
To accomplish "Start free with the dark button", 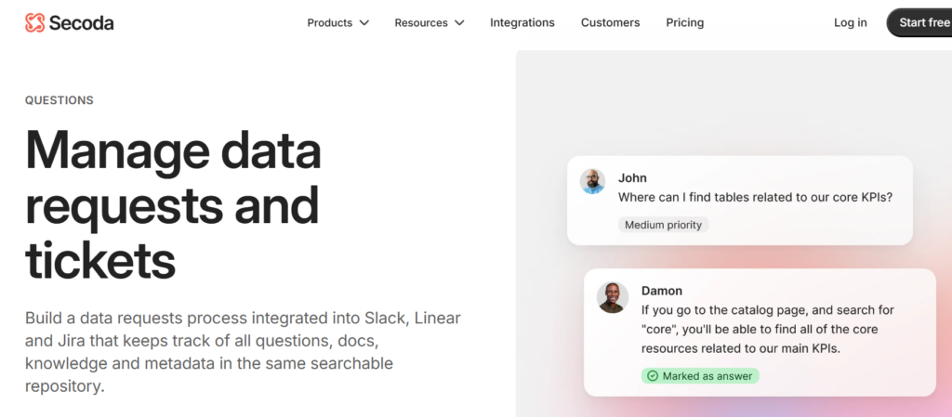I will coord(919,23).
